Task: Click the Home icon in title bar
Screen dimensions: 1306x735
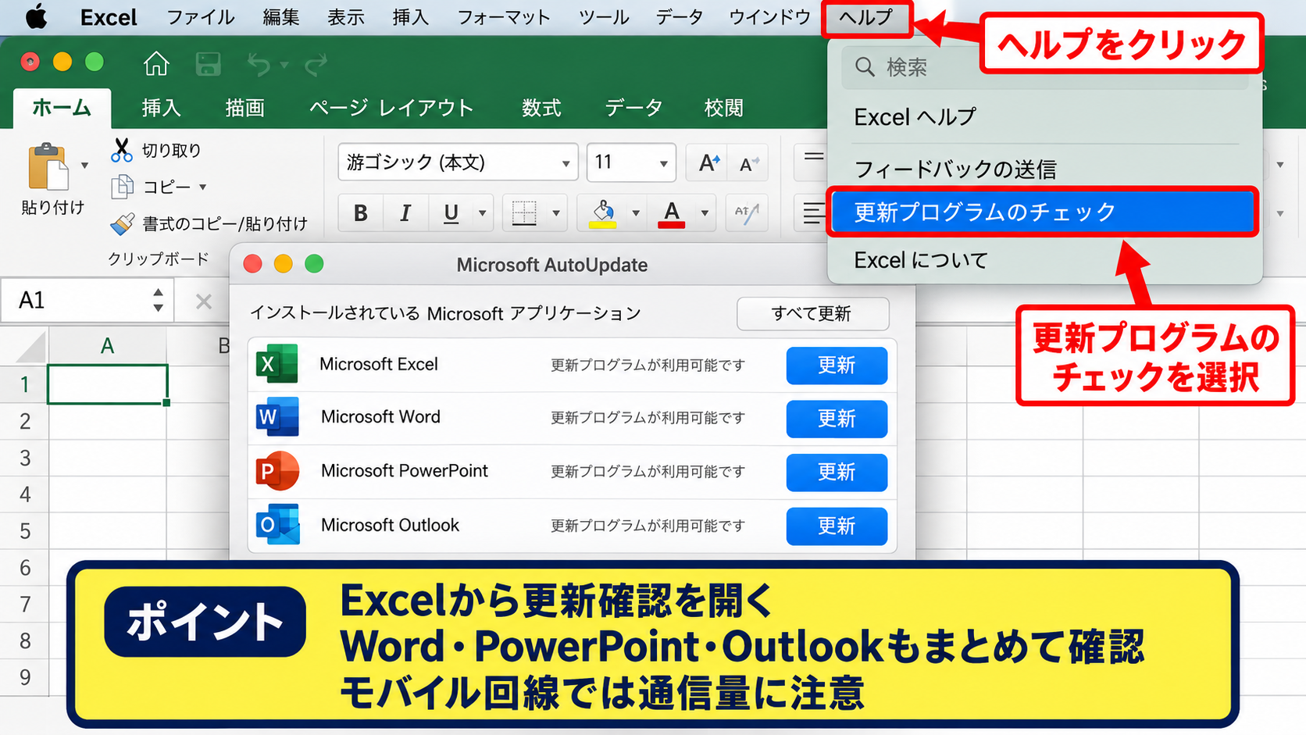Action: coord(156,63)
